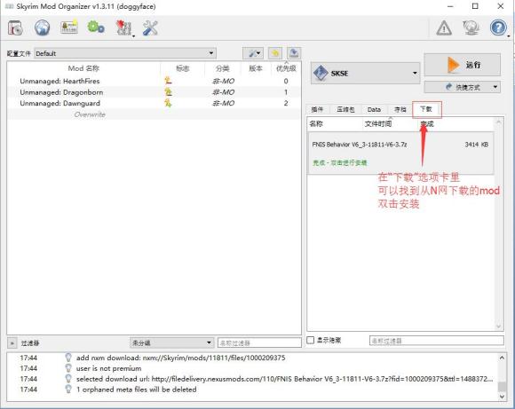
Task: Open the Nexus globe browser icon
Action: tap(42, 28)
